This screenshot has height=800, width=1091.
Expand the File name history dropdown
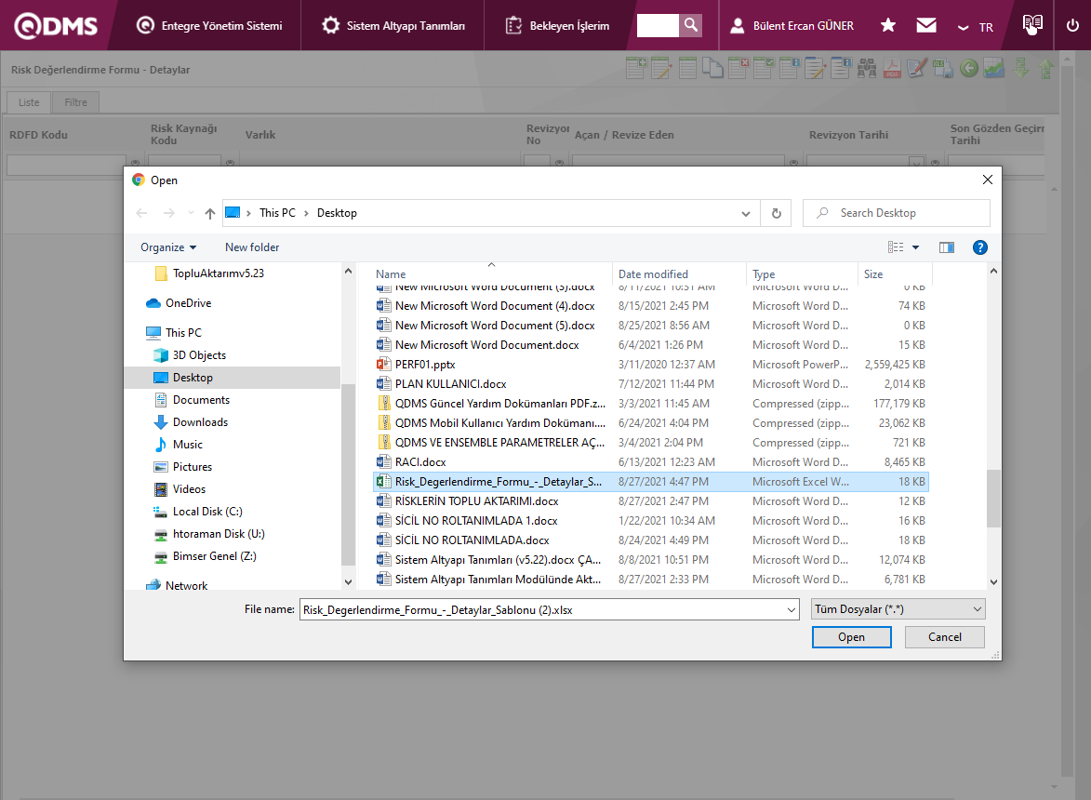tap(792, 610)
